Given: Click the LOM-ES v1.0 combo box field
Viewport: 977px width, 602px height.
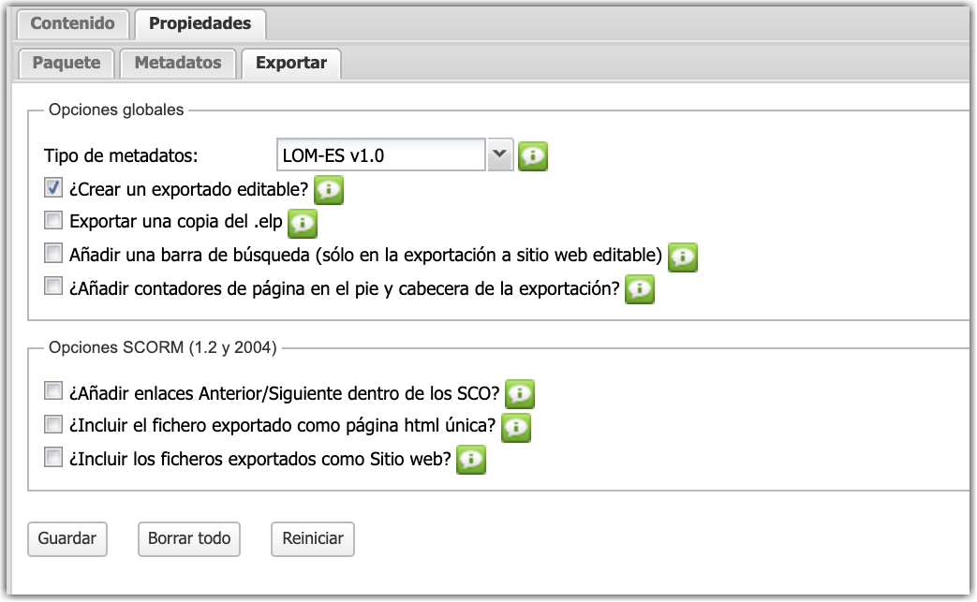Looking at the screenshot, I should 380,155.
